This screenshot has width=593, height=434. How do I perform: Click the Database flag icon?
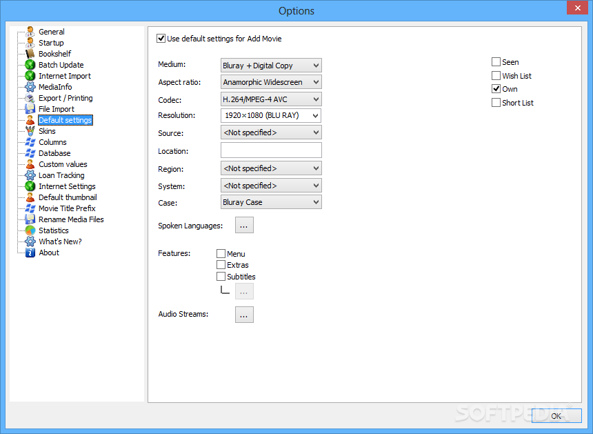(x=30, y=153)
